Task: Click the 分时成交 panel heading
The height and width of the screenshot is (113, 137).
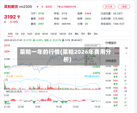Action: [x=111, y=61]
